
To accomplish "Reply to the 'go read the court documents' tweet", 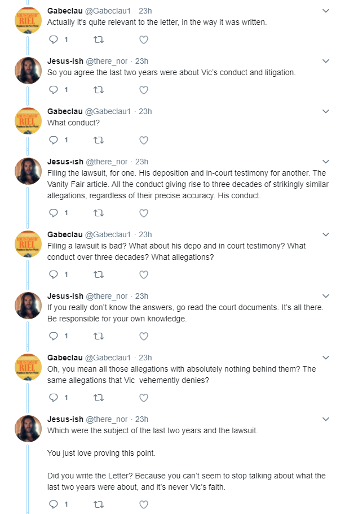I will (x=54, y=336).
